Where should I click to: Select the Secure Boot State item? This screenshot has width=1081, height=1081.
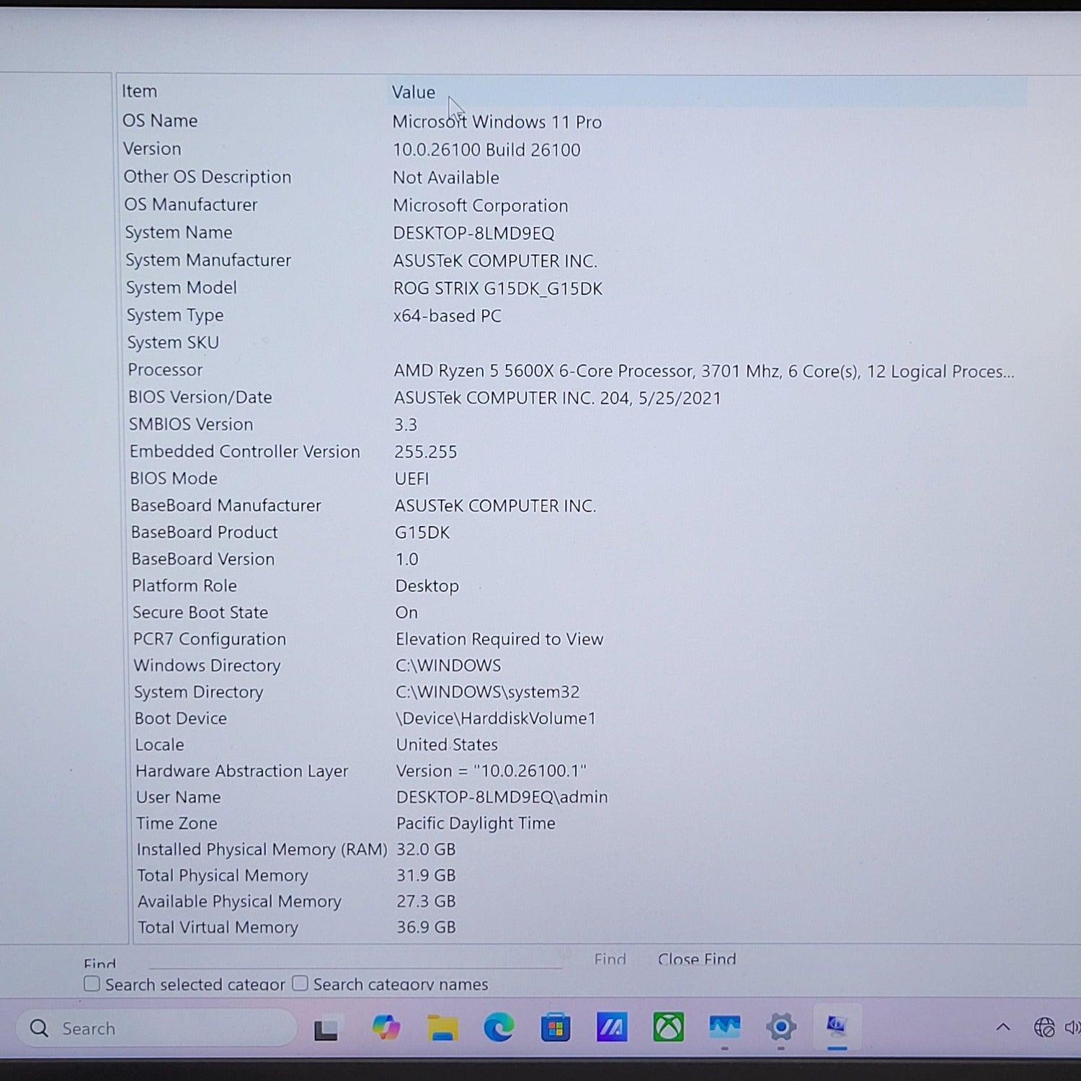(x=200, y=612)
